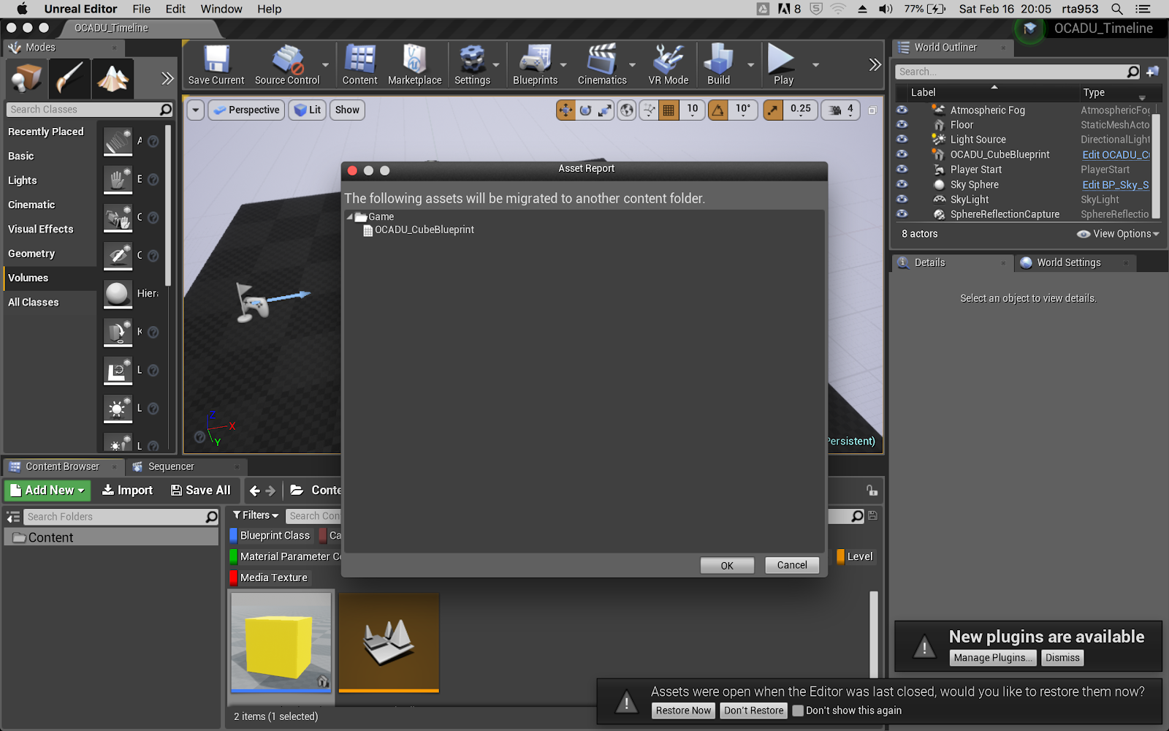Toggle visibility of Atmospheric Fog actor
The height and width of the screenshot is (731, 1169).
pyautogui.click(x=902, y=110)
